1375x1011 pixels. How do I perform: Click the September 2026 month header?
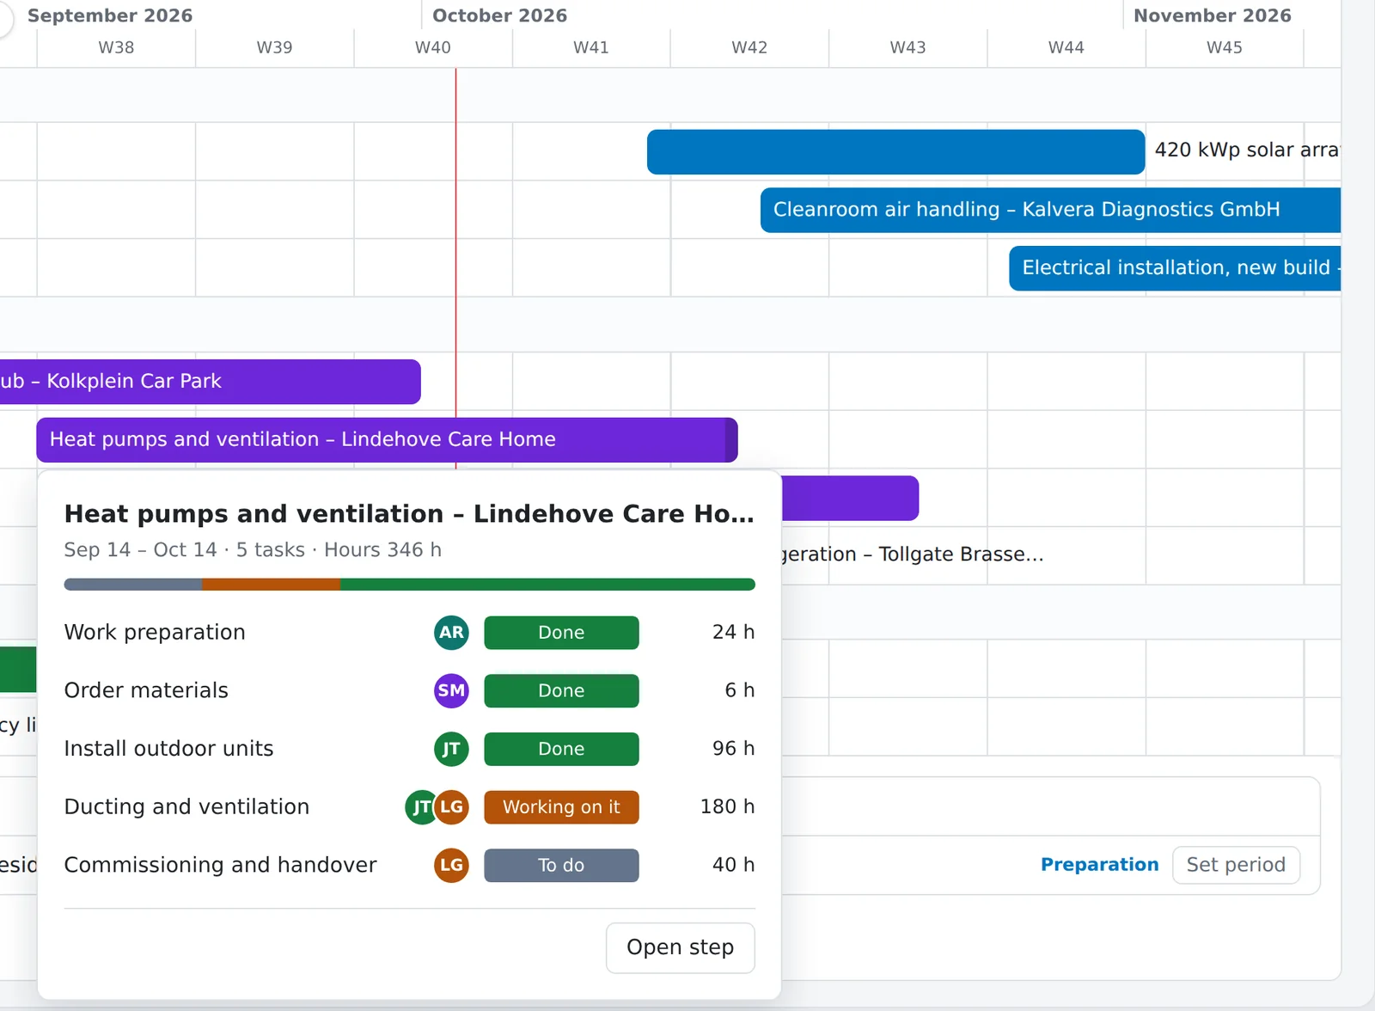pyautogui.click(x=110, y=15)
